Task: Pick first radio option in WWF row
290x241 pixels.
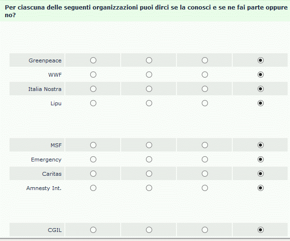Action: 93,75
